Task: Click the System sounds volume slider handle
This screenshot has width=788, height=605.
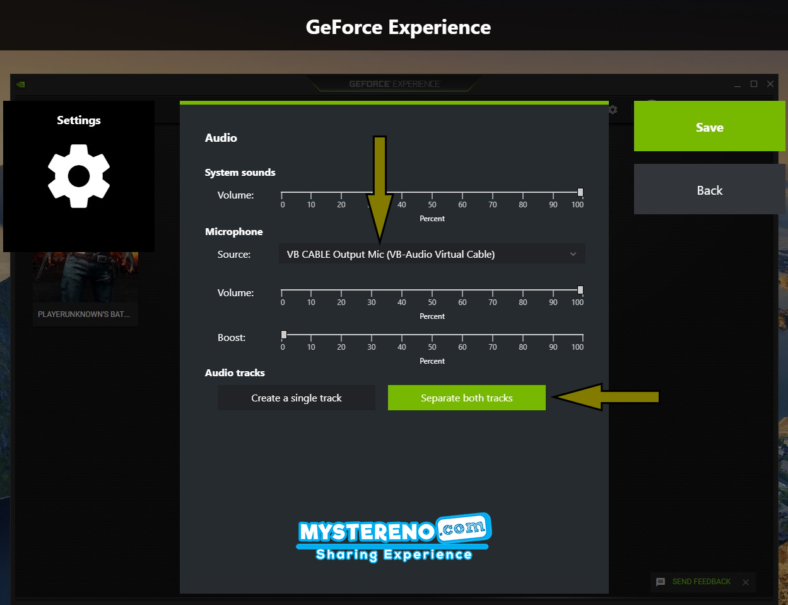Action: pyautogui.click(x=578, y=192)
